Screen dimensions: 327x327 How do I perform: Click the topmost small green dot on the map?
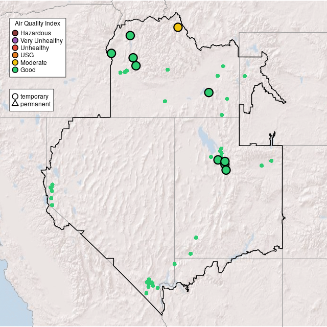223,66
